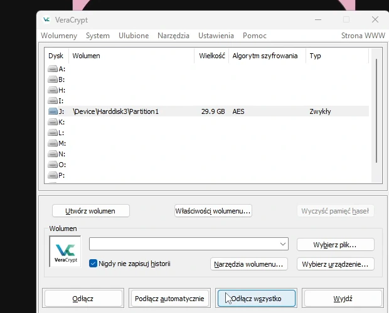Screen dimensions: 389x313
Task: Open the Strona WWW menu item
Action: pyautogui.click(x=363, y=36)
